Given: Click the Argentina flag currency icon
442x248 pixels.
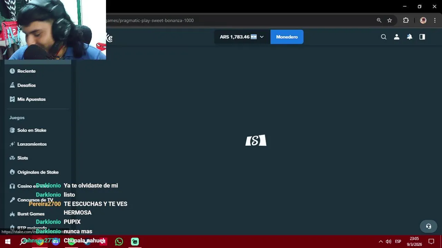Looking at the screenshot, I should coord(253,37).
